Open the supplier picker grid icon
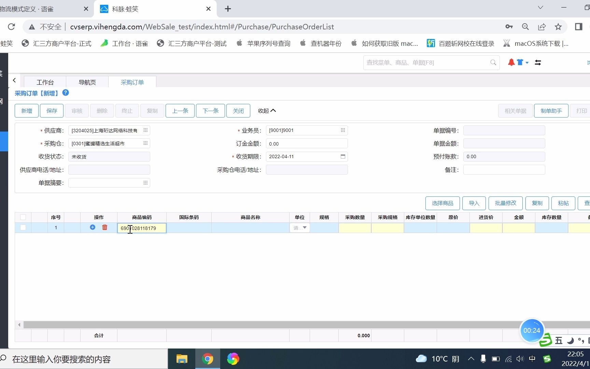The height and width of the screenshot is (369, 590). pyautogui.click(x=145, y=130)
